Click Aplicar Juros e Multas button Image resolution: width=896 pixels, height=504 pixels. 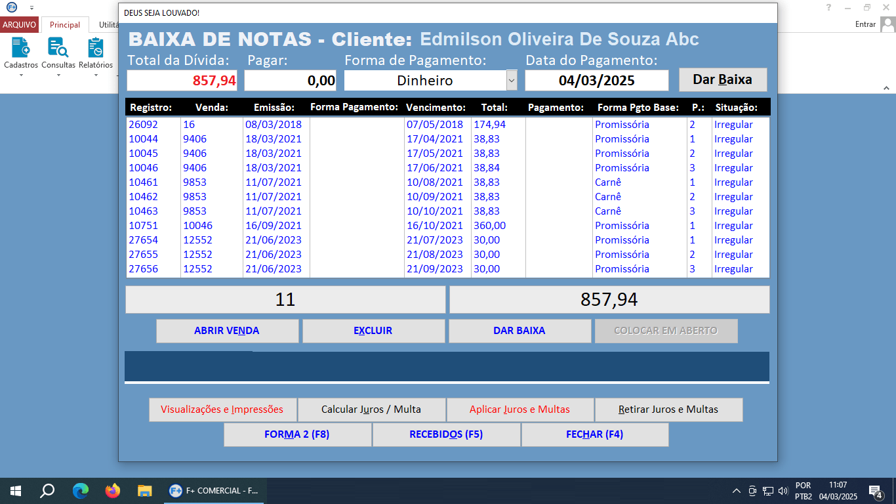point(519,409)
